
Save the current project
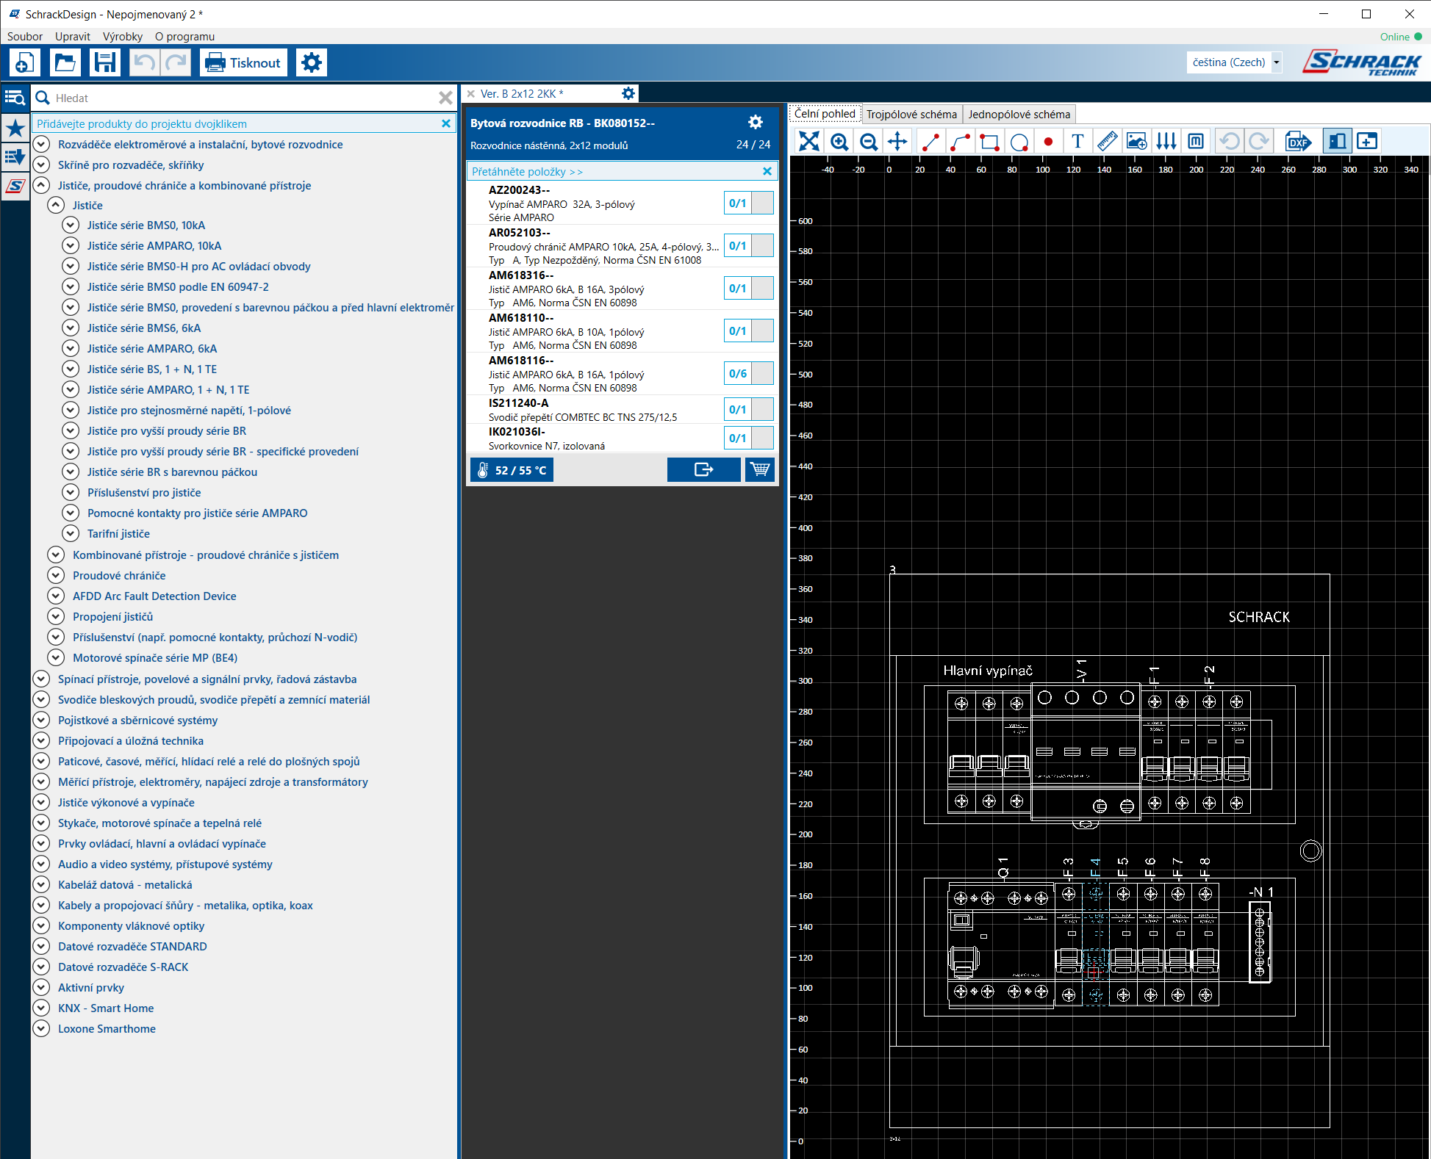105,62
